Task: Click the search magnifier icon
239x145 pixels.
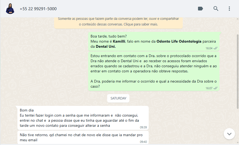Action: (x=216, y=9)
